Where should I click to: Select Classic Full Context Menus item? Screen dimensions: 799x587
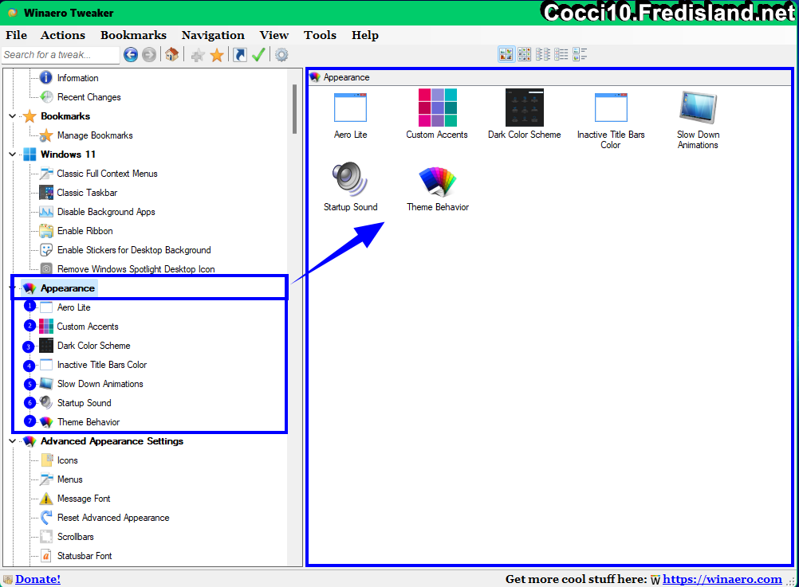pyautogui.click(x=107, y=174)
